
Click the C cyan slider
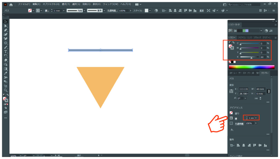point(249,43)
